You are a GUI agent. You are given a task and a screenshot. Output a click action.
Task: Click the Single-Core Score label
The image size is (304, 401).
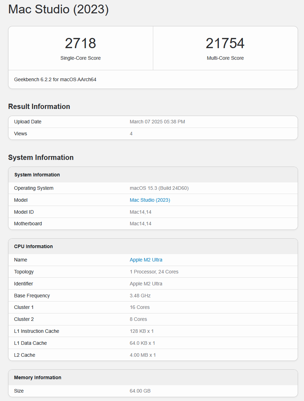click(x=80, y=58)
